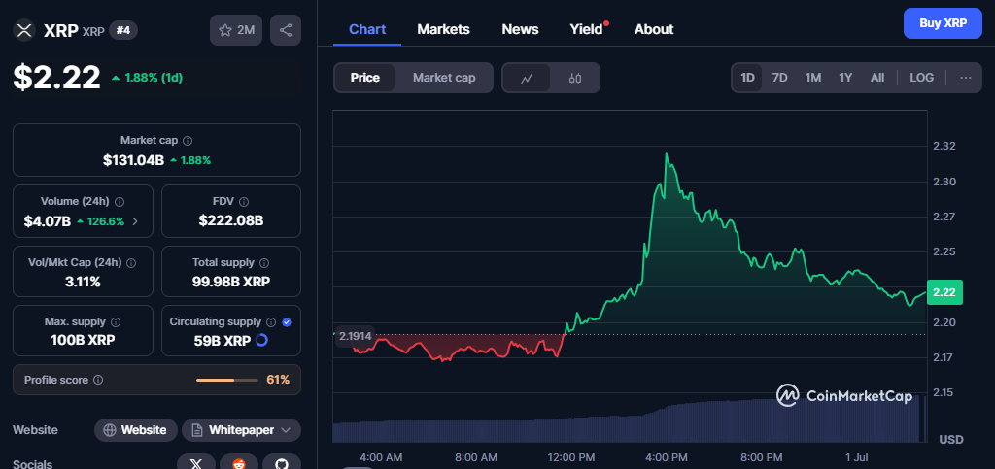Click the verified circulating supply badge
This screenshot has height=469, width=995.
point(287,322)
